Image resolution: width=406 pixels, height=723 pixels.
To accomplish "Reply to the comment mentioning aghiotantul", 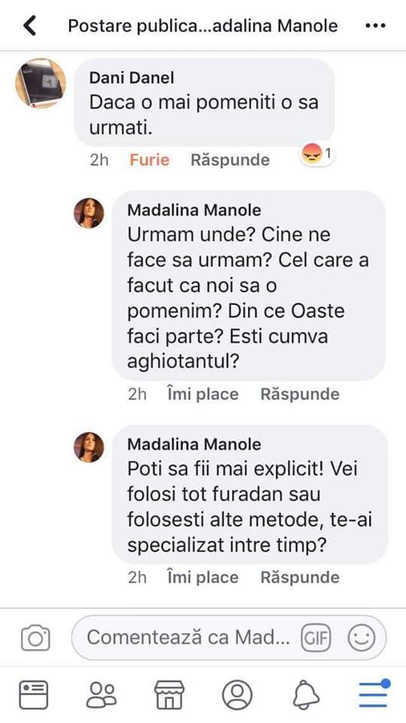I will [x=300, y=394].
